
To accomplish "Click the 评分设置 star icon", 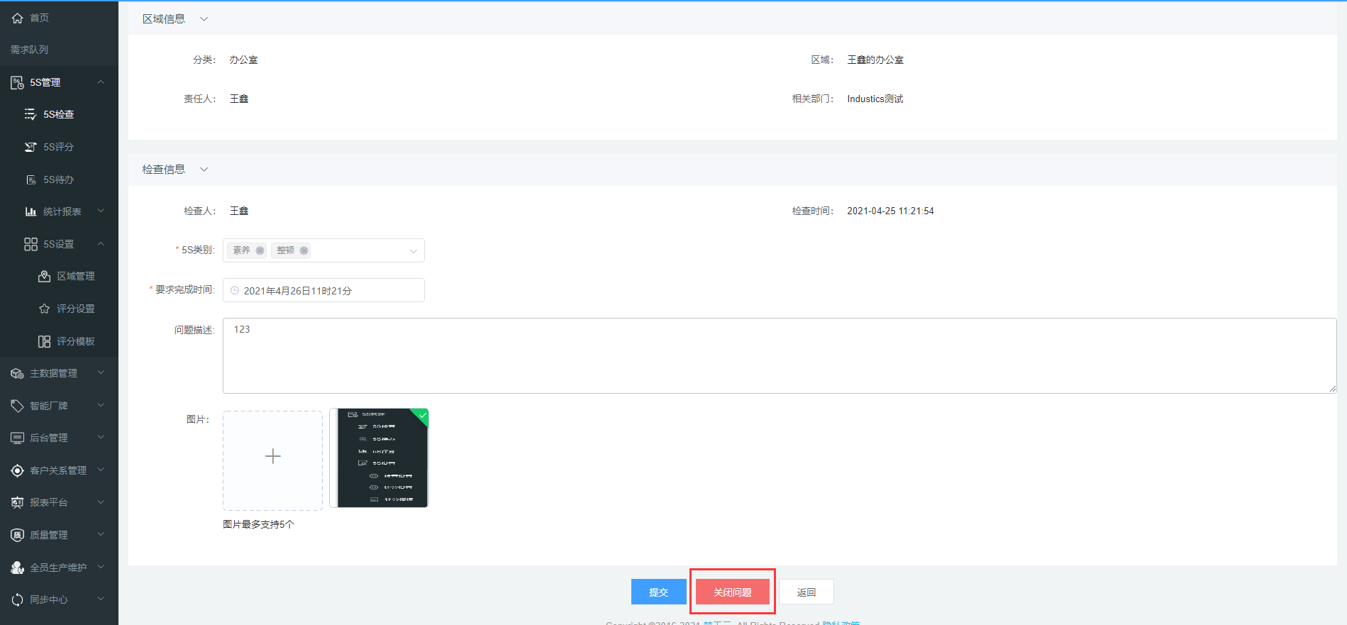I will point(44,309).
